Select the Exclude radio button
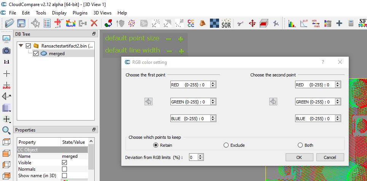The width and height of the screenshot is (367, 181). (x=226, y=145)
